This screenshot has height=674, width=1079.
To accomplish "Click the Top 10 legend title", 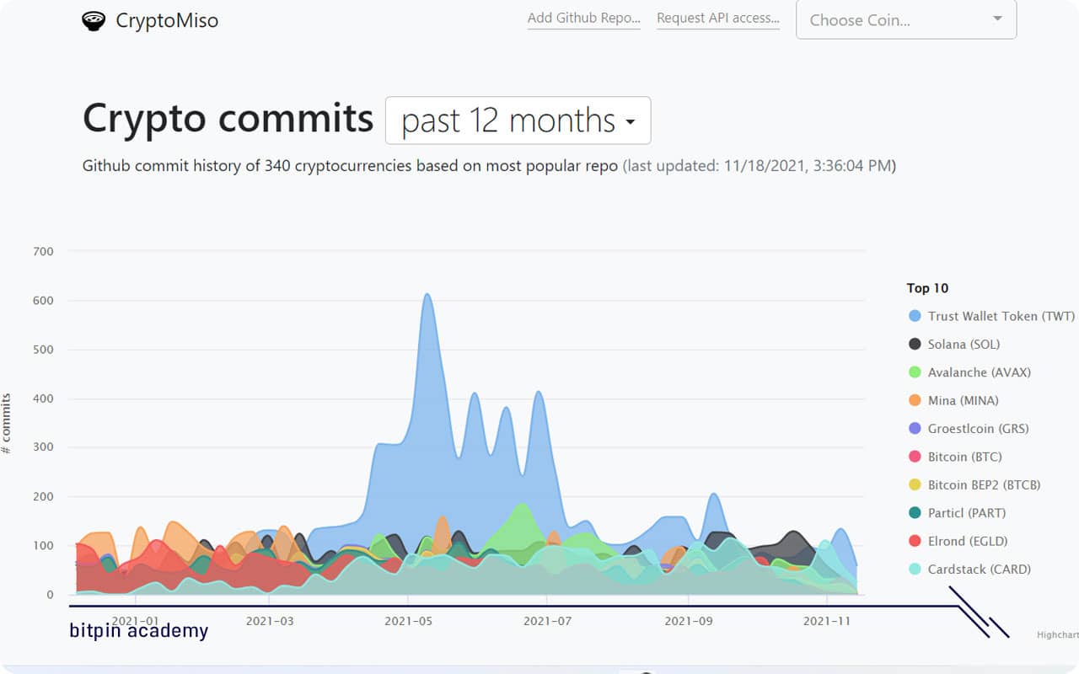I will coord(927,288).
